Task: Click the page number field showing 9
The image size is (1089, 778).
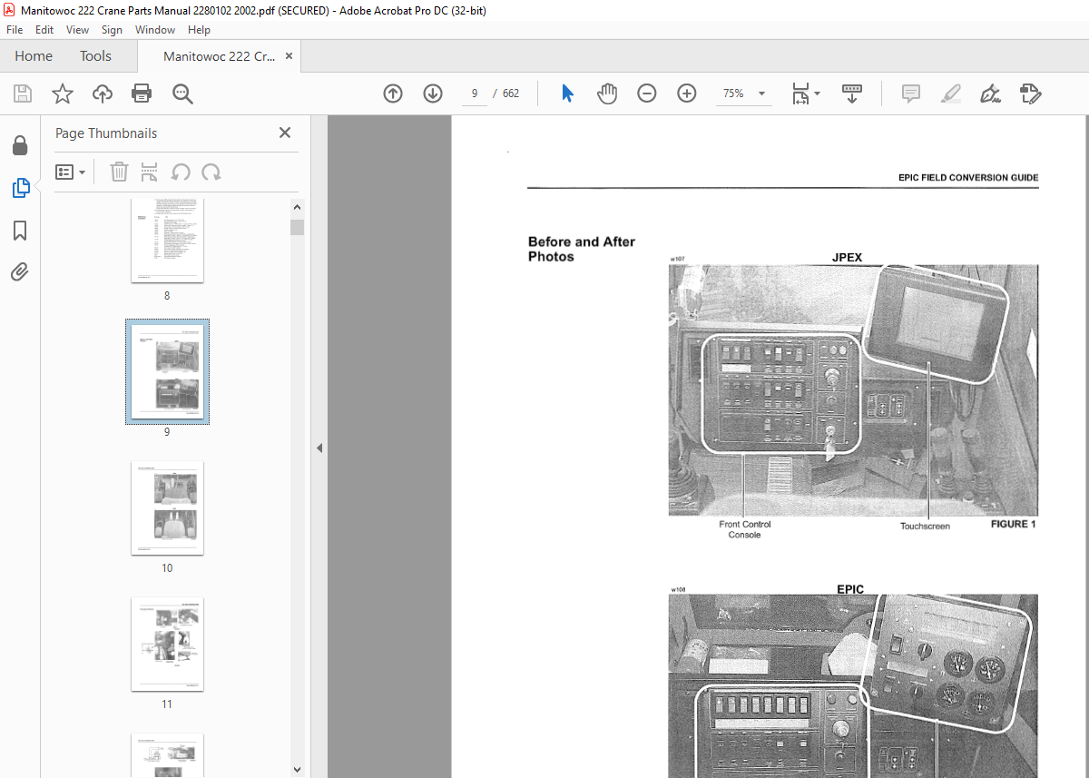Action: 475,94
